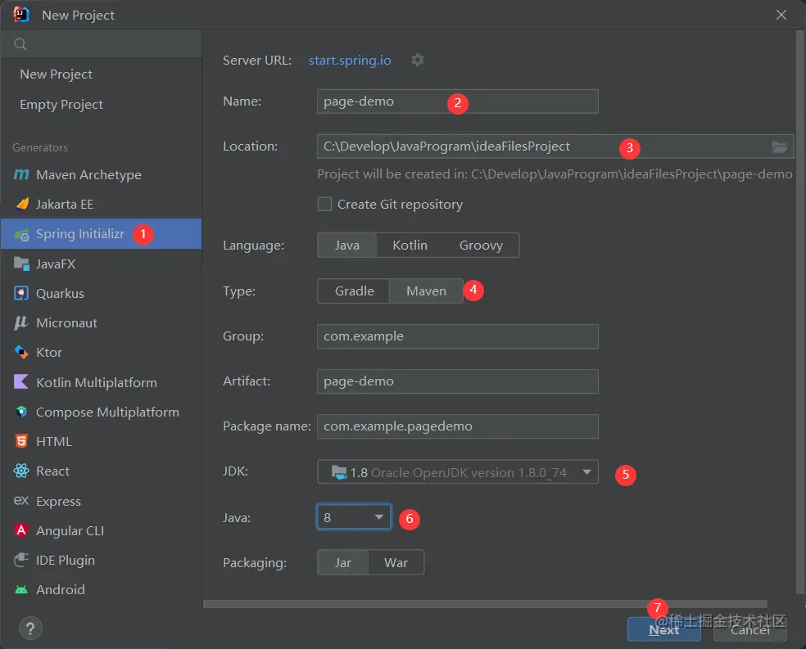Select Kotlin Multiplatform generator entry
Viewport: 806px width, 649px height.
point(101,382)
